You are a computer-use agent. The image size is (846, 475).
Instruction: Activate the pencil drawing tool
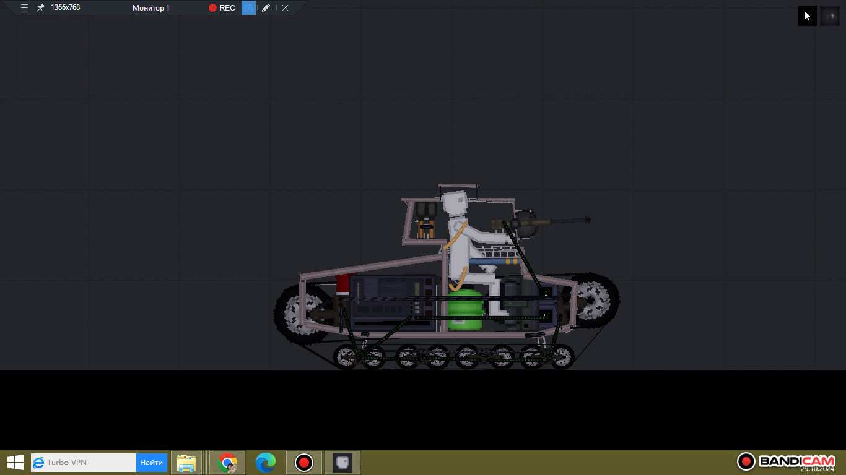point(266,8)
